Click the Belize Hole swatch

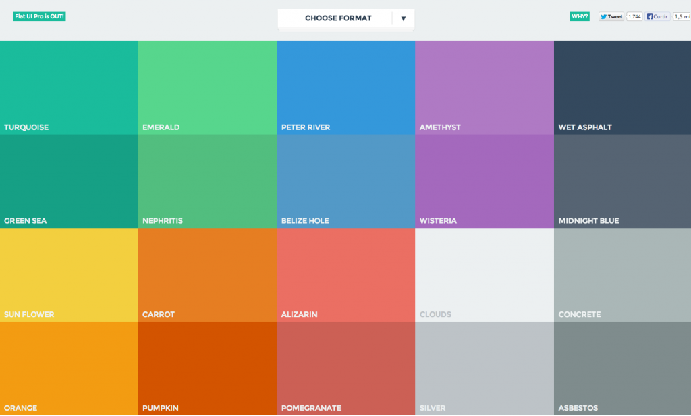pyautogui.click(x=345, y=181)
